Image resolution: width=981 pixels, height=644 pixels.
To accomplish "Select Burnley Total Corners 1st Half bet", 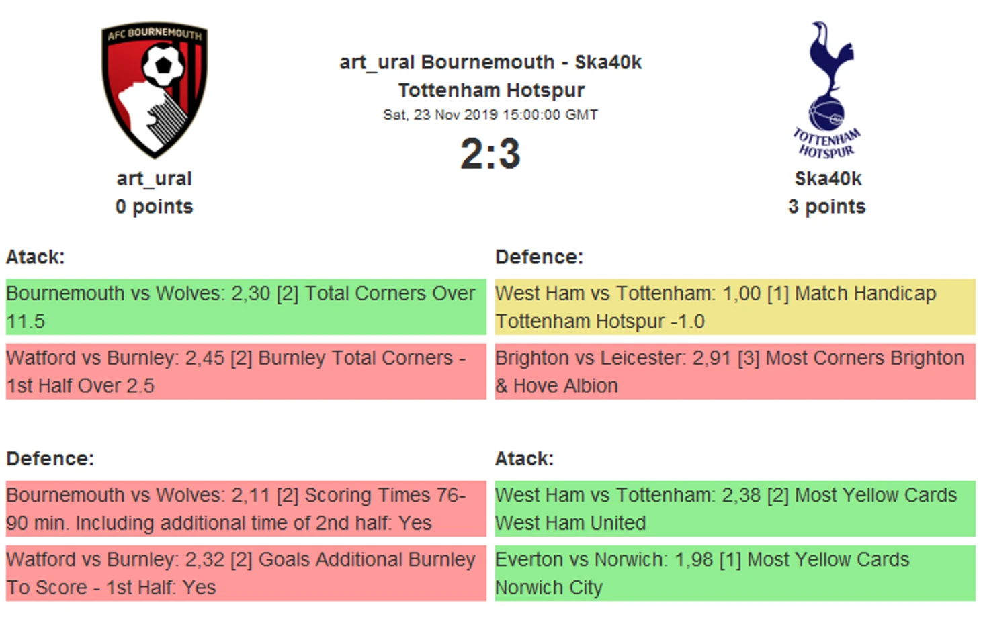I will [245, 371].
